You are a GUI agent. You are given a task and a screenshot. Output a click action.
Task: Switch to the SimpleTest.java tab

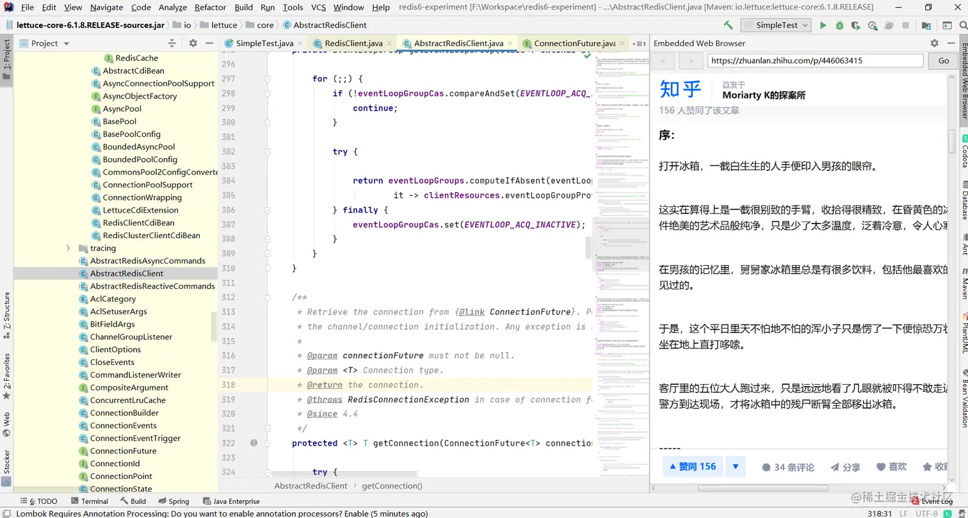tap(264, 43)
